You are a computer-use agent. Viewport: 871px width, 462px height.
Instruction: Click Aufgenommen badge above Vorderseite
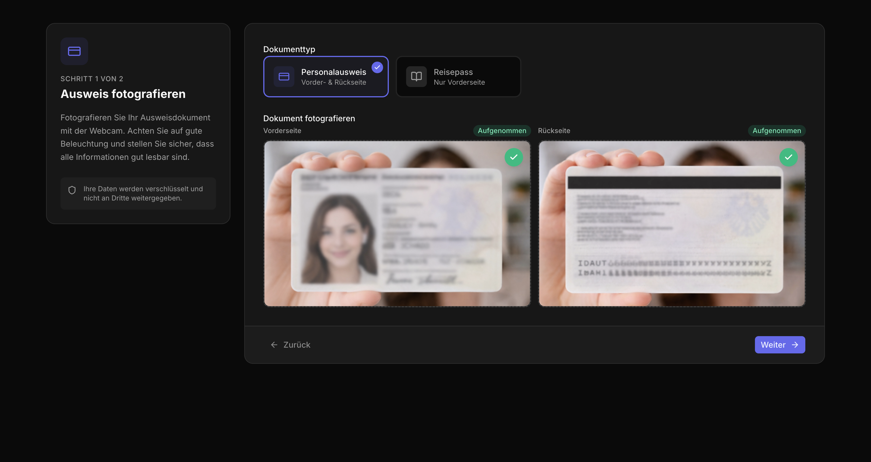coord(501,130)
